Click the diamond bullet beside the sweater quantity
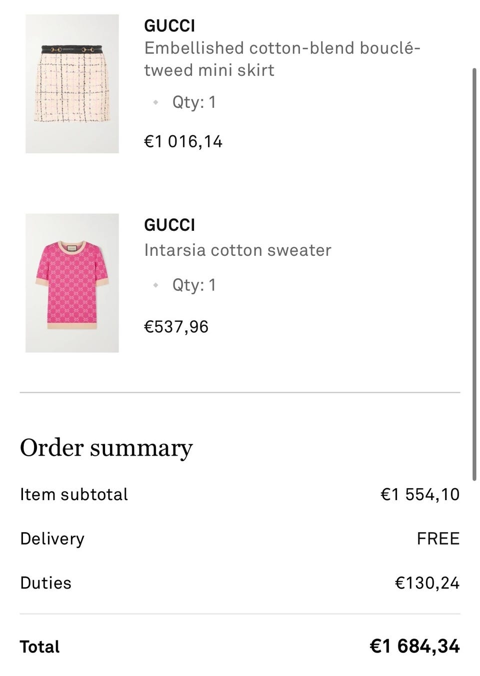 click(x=155, y=285)
